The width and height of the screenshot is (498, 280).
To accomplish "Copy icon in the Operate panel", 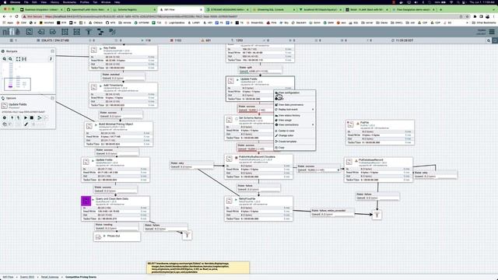I will (x=5, y=124).
